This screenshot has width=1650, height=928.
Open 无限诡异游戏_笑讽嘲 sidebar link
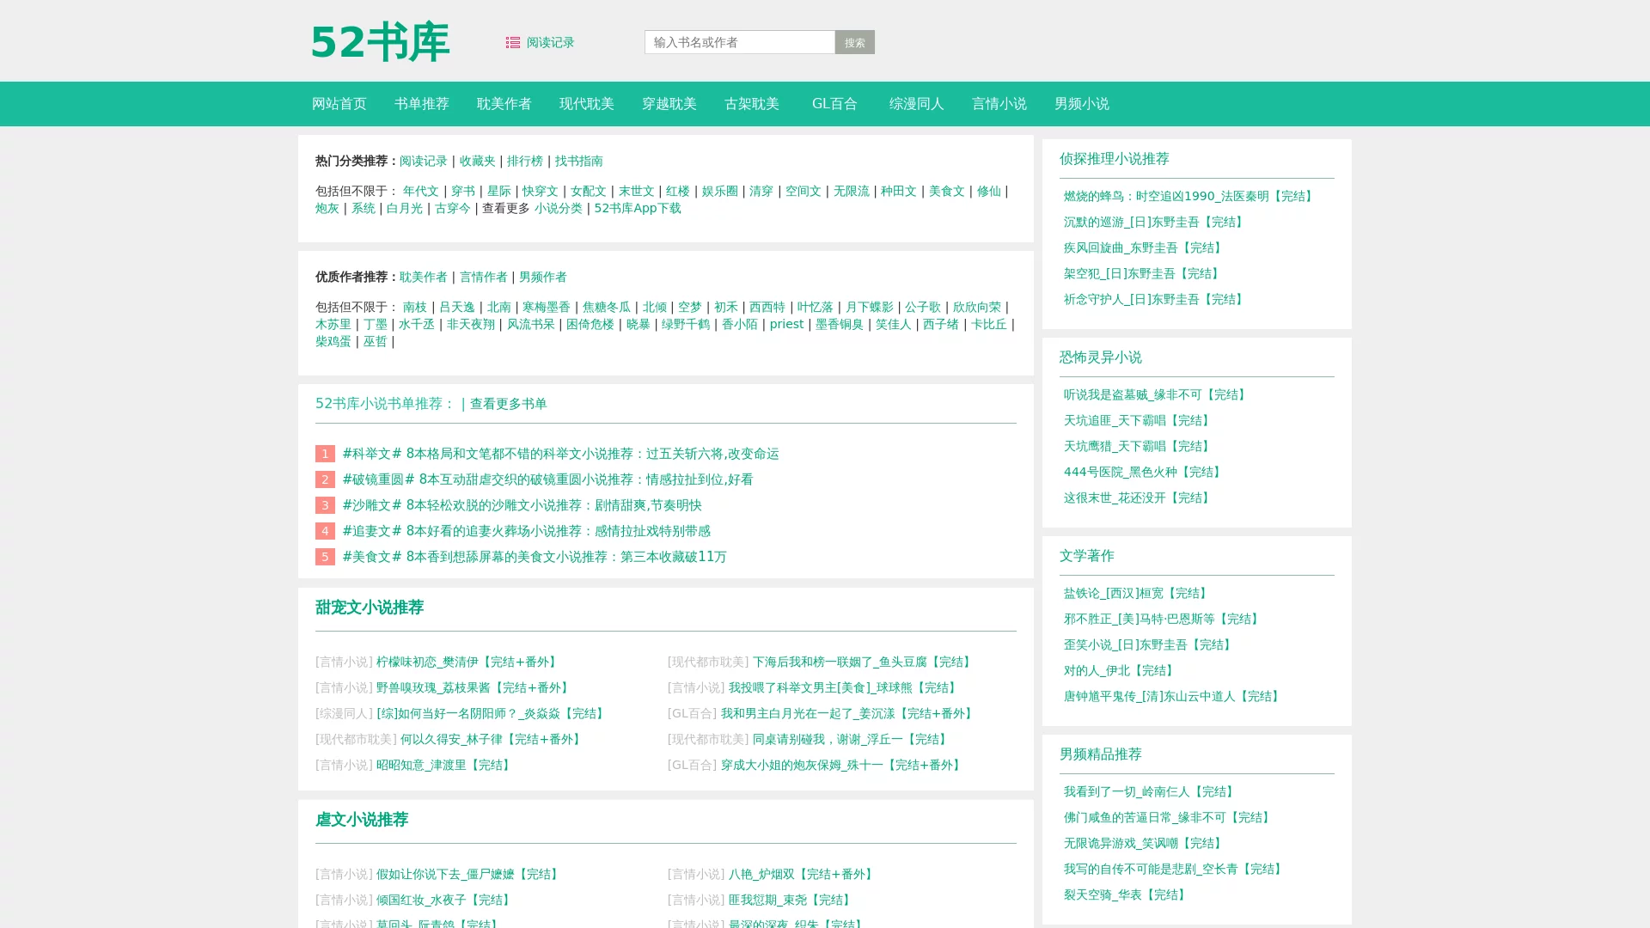click(1145, 843)
